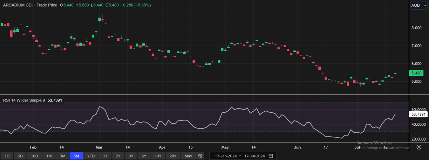The height and width of the screenshot is (160, 429).
Task: Switch to the 10D range
Action: pos(34,156)
